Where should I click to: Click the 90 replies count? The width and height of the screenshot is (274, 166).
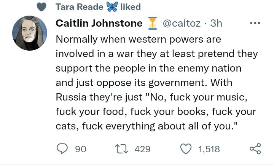tap(81, 149)
